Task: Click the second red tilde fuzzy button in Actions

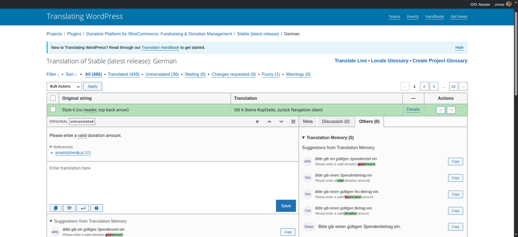Action: point(451,110)
